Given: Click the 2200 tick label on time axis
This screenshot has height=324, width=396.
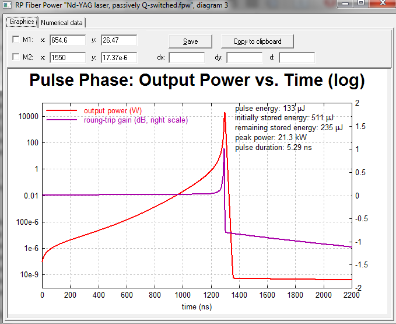Looking at the screenshot, I should point(352,295).
